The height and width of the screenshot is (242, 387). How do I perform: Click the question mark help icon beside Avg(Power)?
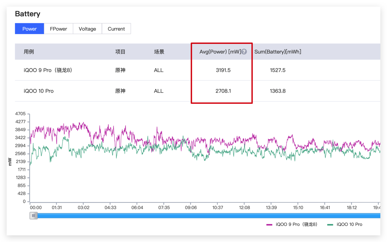tap(244, 52)
